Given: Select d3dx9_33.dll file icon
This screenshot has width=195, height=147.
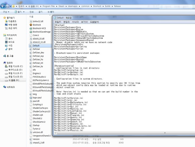Looking at the screenshot, I should pos(31,39).
